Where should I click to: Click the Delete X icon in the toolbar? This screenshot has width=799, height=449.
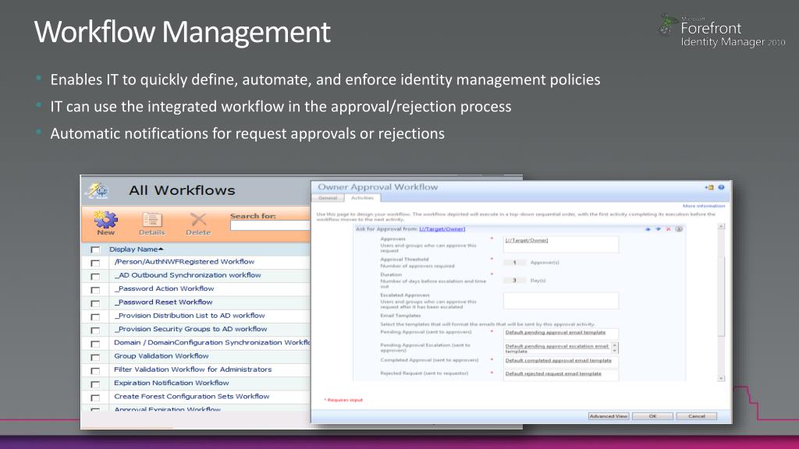click(x=198, y=219)
